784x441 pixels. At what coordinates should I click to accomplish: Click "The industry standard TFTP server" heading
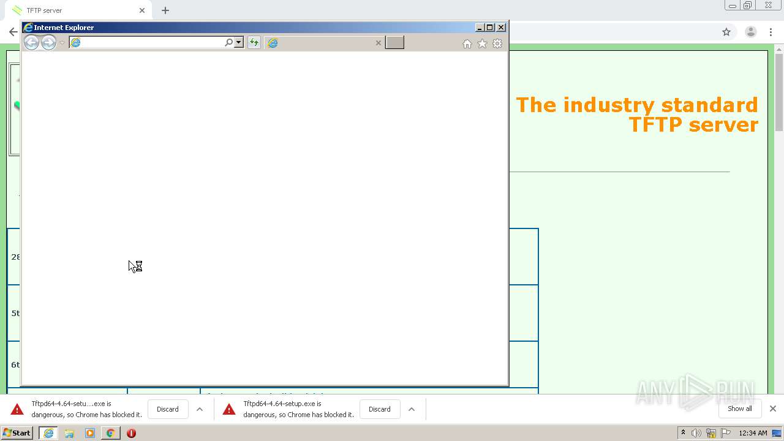tap(637, 115)
